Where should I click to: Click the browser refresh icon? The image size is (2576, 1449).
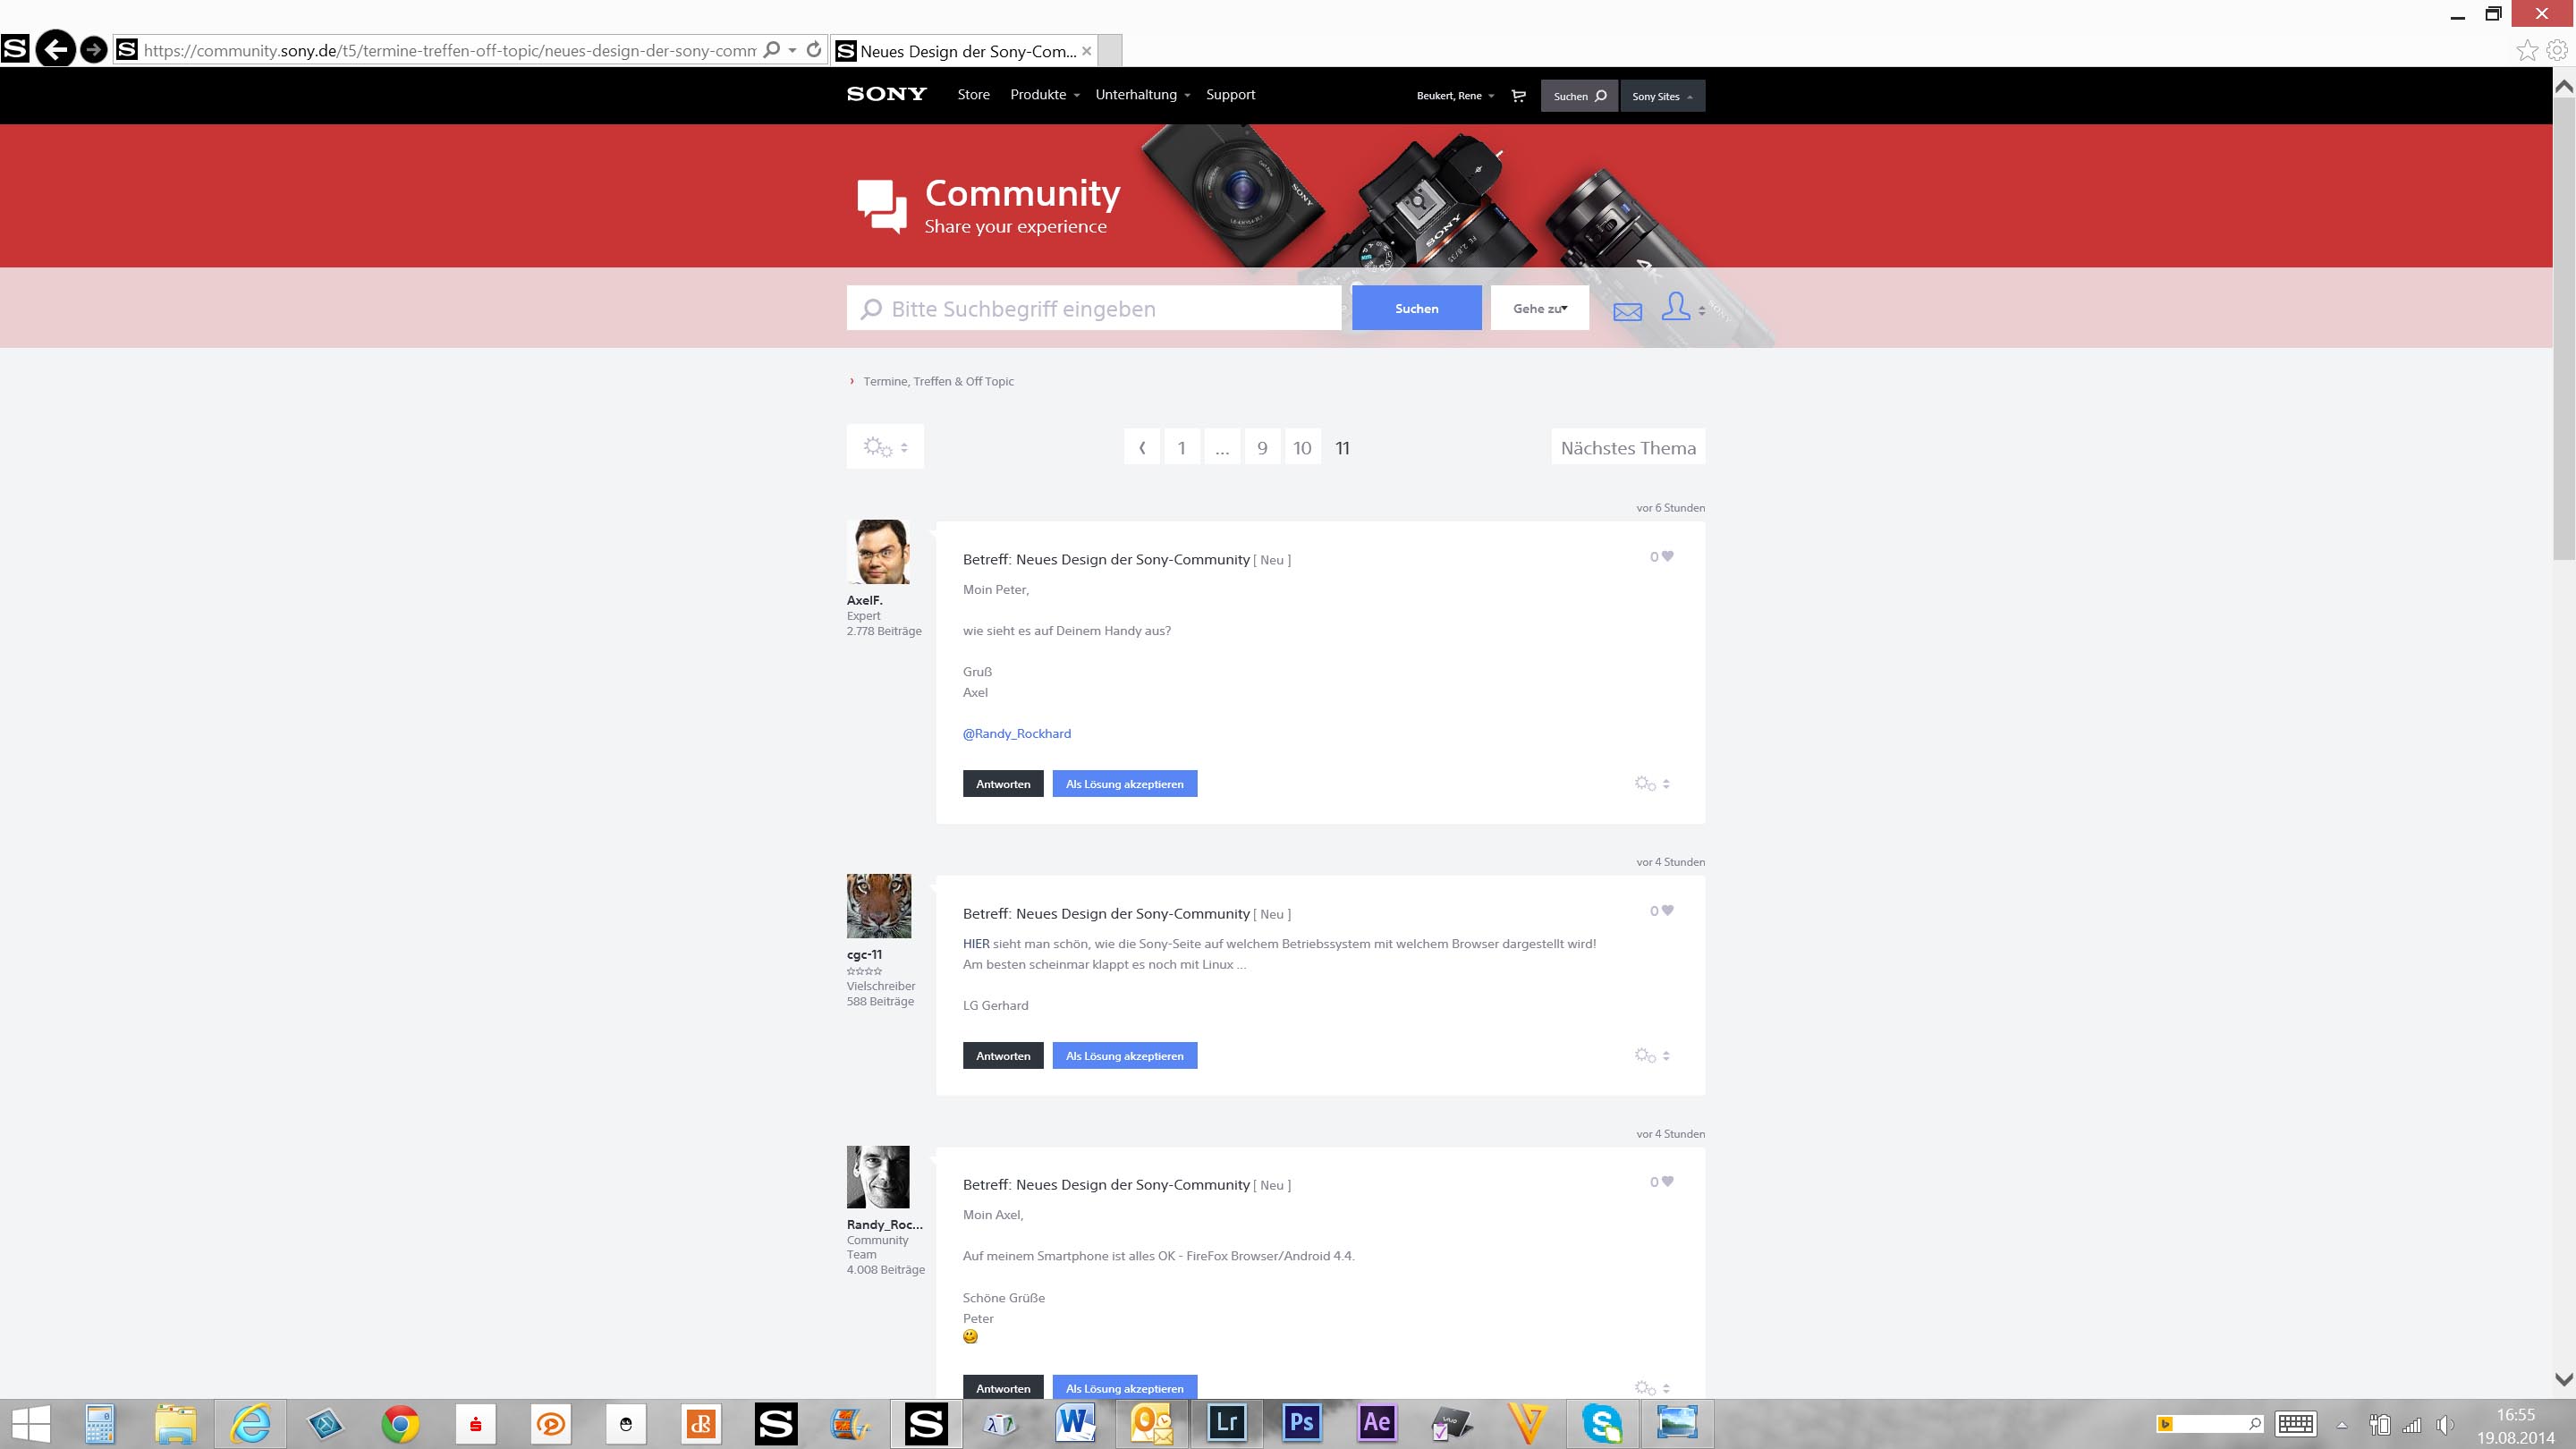coord(814,50)
